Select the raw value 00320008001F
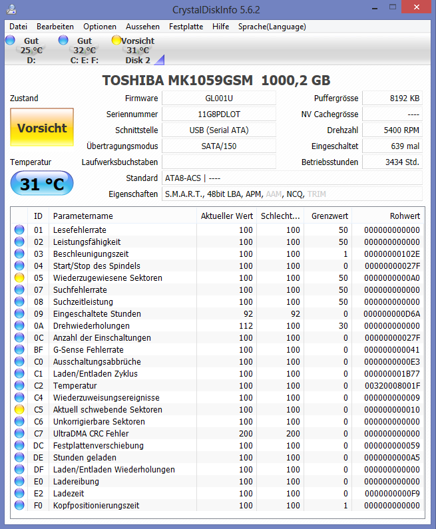Viewport: 436px width, 529px height. coord(392,386)
